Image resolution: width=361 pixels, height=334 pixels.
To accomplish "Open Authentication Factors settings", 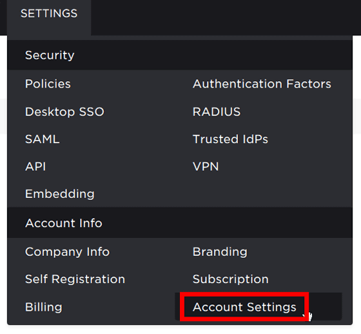I will pyautogui.click(x=262, y=84).
